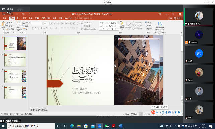
Task: Open File Explorer from the taskbar
Action: point(79,126)
